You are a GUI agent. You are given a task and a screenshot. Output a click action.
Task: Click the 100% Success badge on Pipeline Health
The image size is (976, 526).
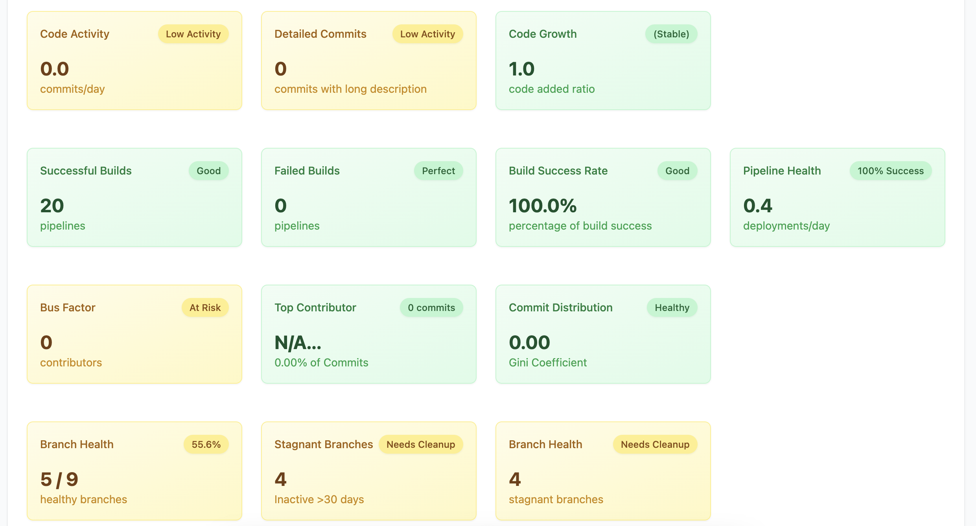pos(891,171)
